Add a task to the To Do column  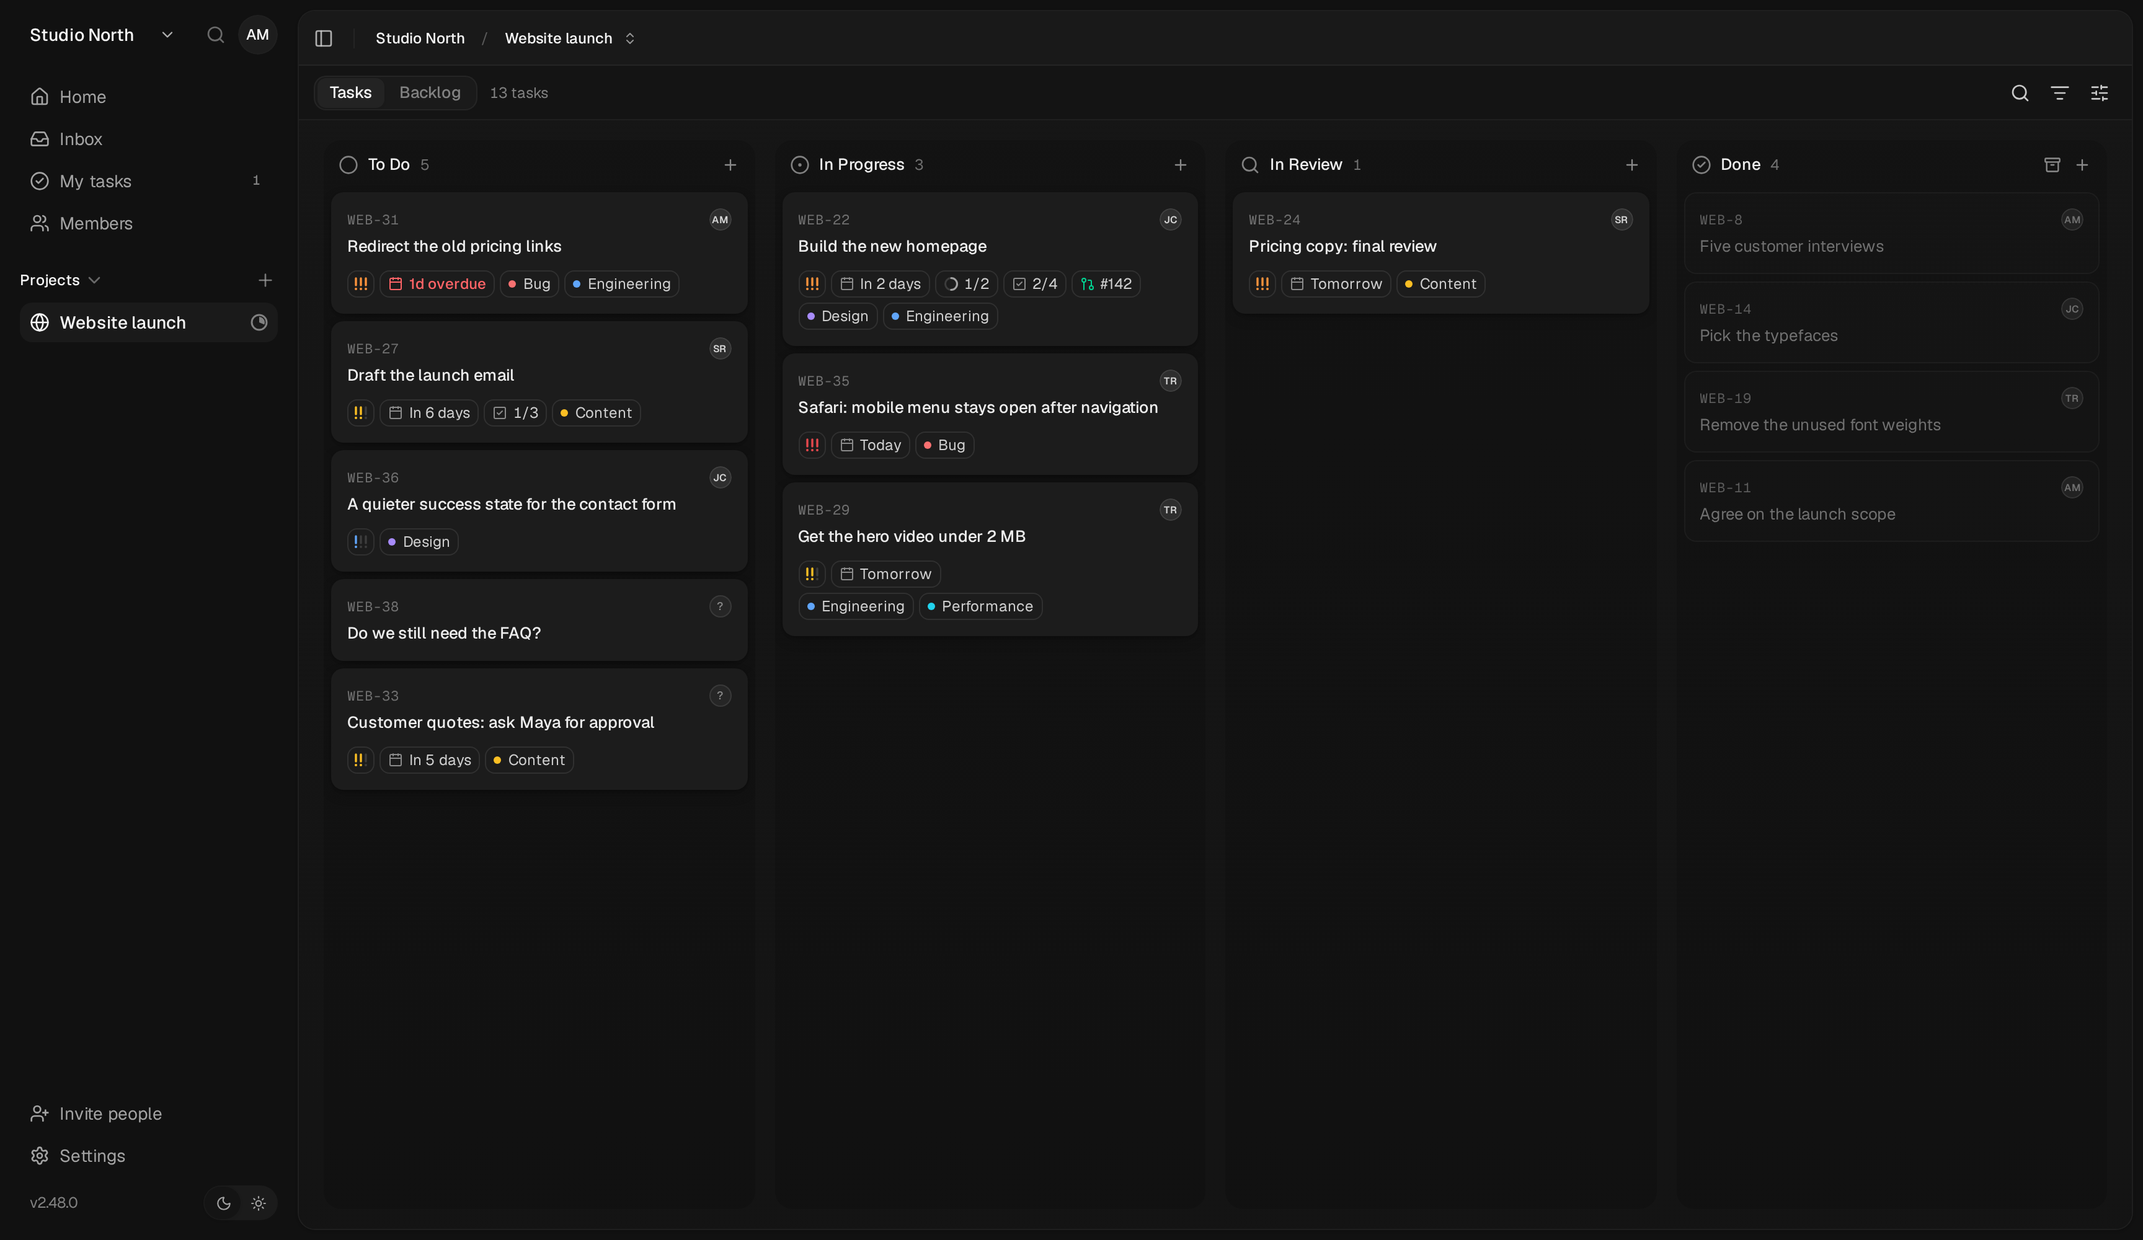pos(730,165)
